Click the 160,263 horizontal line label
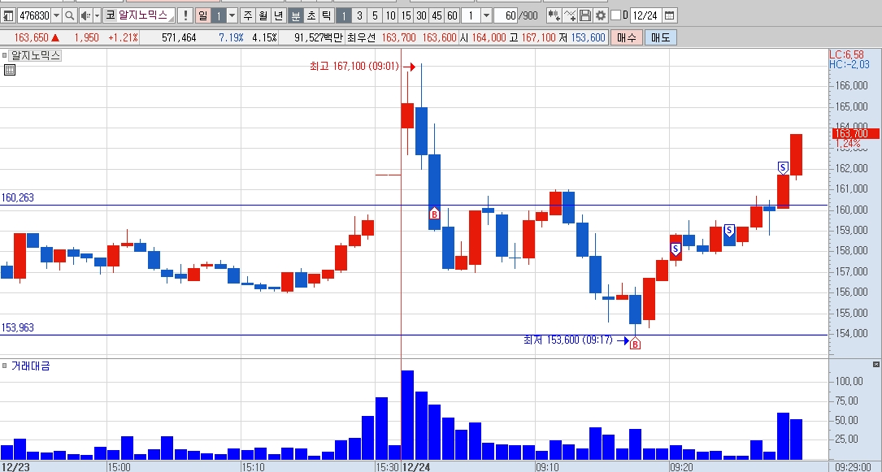The width and height of the screenshot is (882, 472). click(17, 197)
